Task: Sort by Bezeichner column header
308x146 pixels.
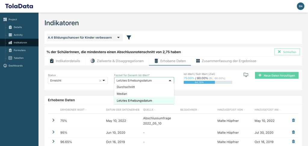Action: tap(189, 110)
